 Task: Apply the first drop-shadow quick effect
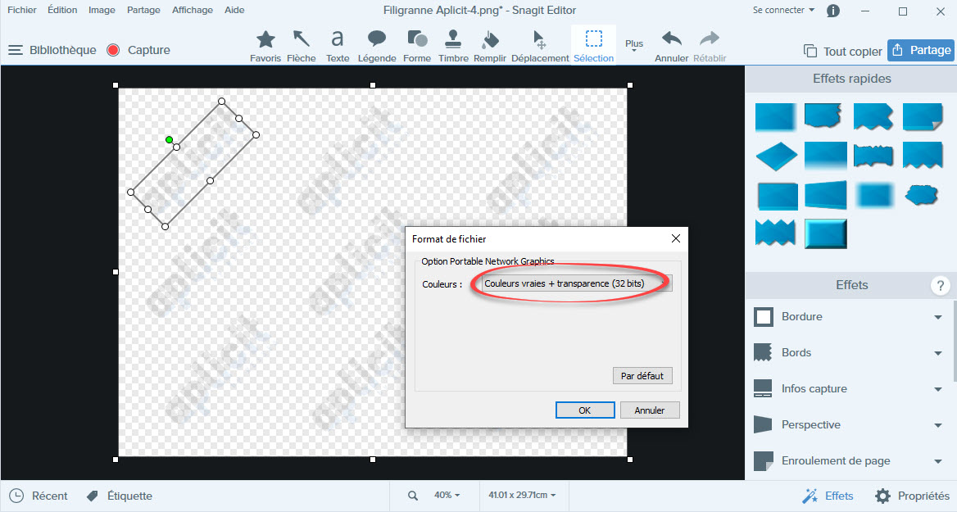coord(776,117)
